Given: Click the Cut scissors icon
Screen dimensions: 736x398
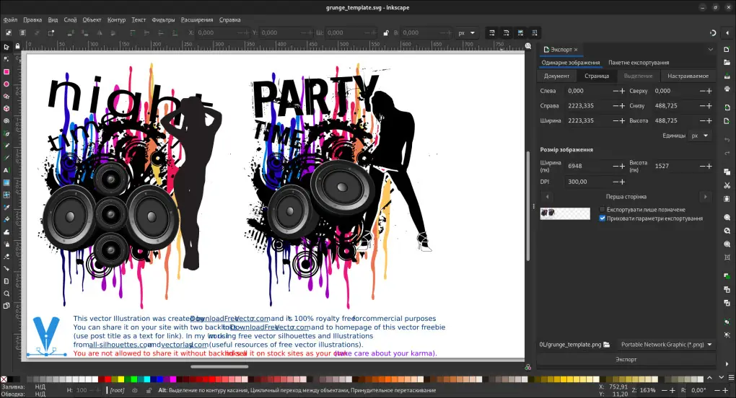Looking at the screenshot, I should (x=727, y=185).
